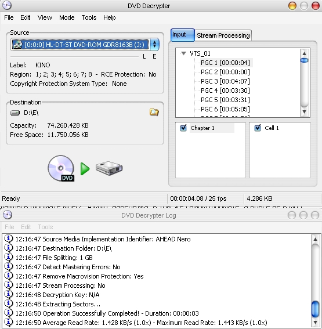The width and height of the screenshot is (322, 329).
Task: Click the 00:00:04.08 / 25 fps status entry
Action: coord(198,198)
